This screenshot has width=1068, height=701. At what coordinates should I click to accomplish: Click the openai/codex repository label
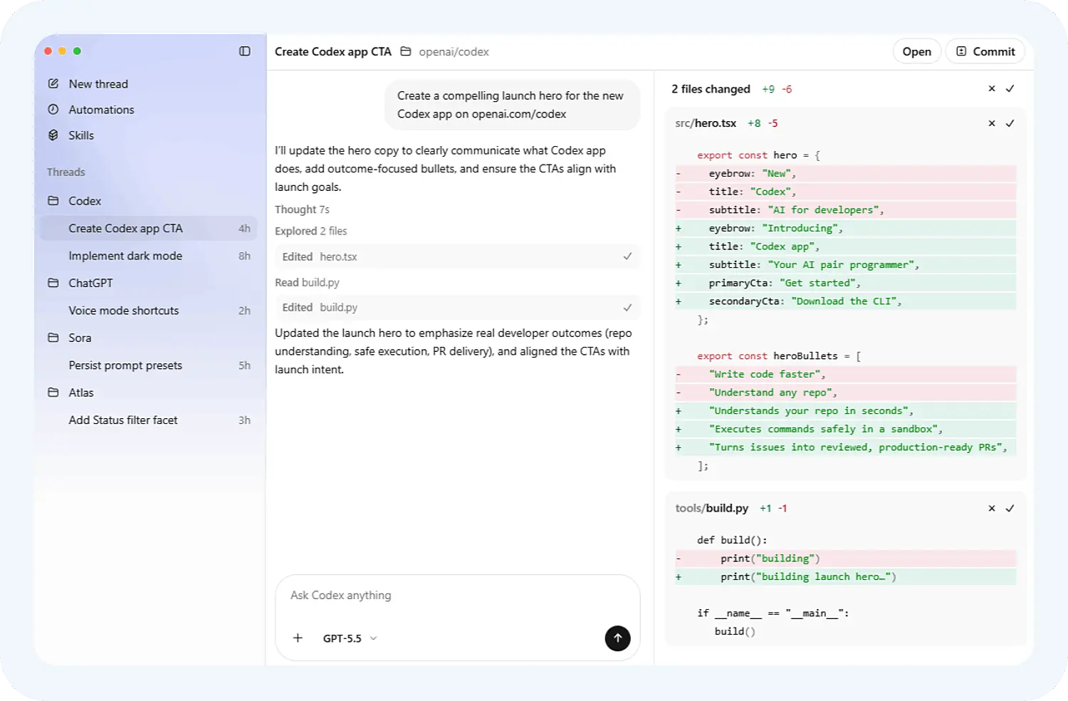pos(454,52)
